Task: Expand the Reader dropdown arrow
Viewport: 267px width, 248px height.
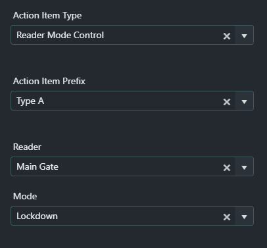Action: pyautogui.click(x=244, y=167)
